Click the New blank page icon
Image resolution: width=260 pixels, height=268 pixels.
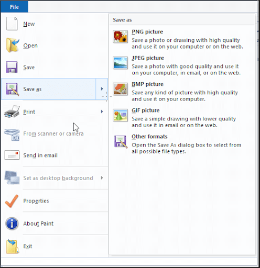[12, 24]
